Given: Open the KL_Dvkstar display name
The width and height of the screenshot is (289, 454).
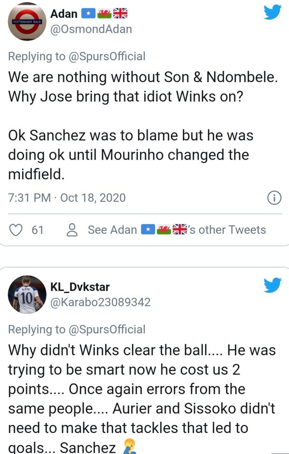Looking at the screenshot, I should coord(80,286).
